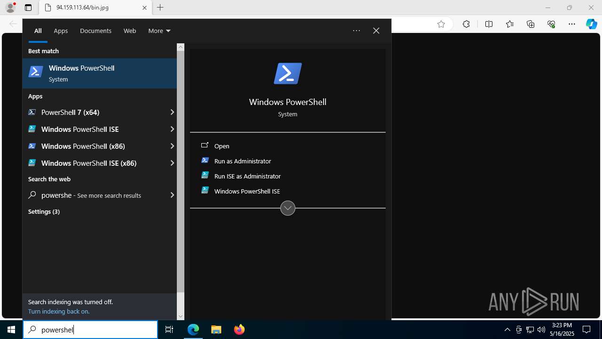Switch to the Apps search tab
The width and height of the screenshot is (602, 339).
pyautogui.click(x=61, y=31)
